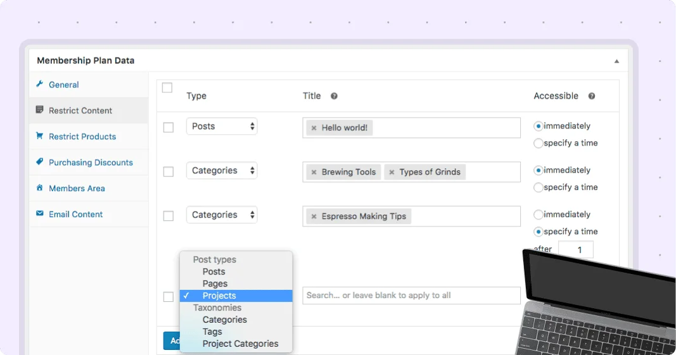The image size is (676, 355).
Task: Click the Search or leave blank field
Action: tap(411, 296)
